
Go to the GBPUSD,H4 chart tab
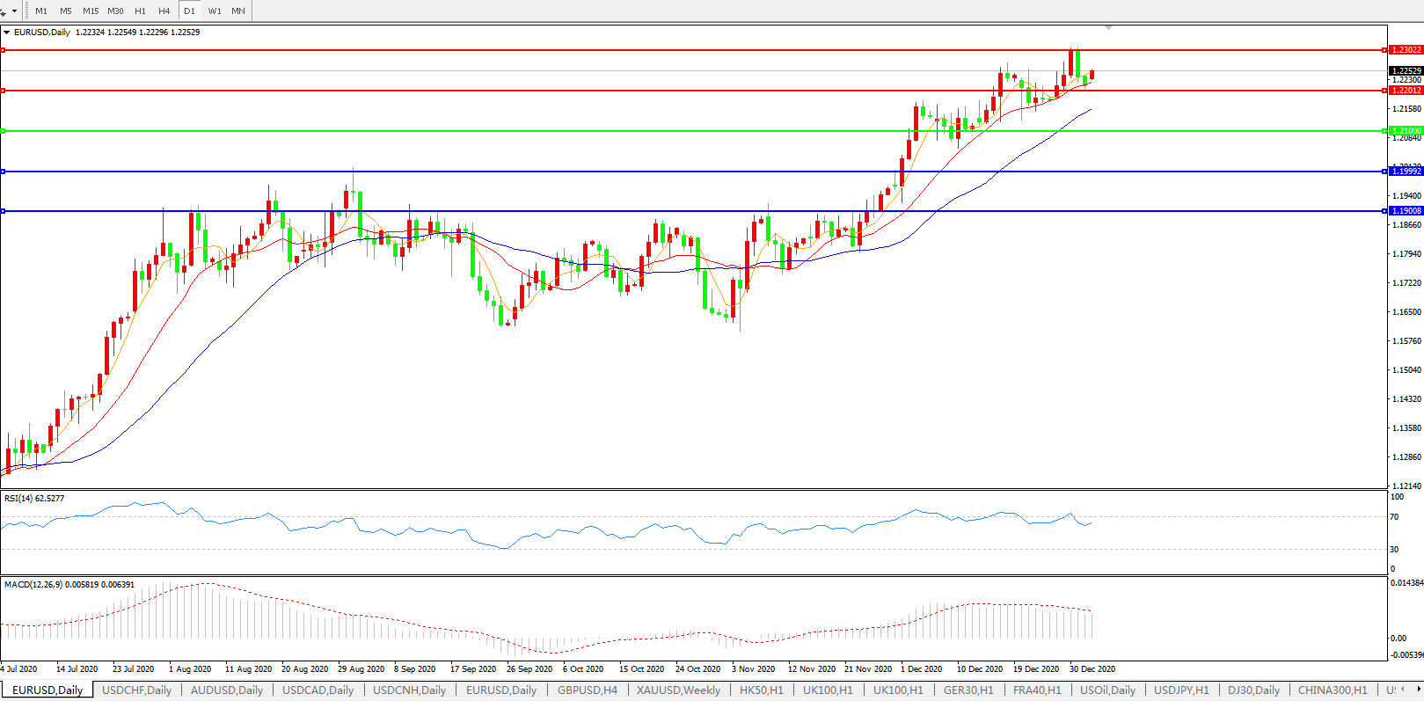coord(588,690)
